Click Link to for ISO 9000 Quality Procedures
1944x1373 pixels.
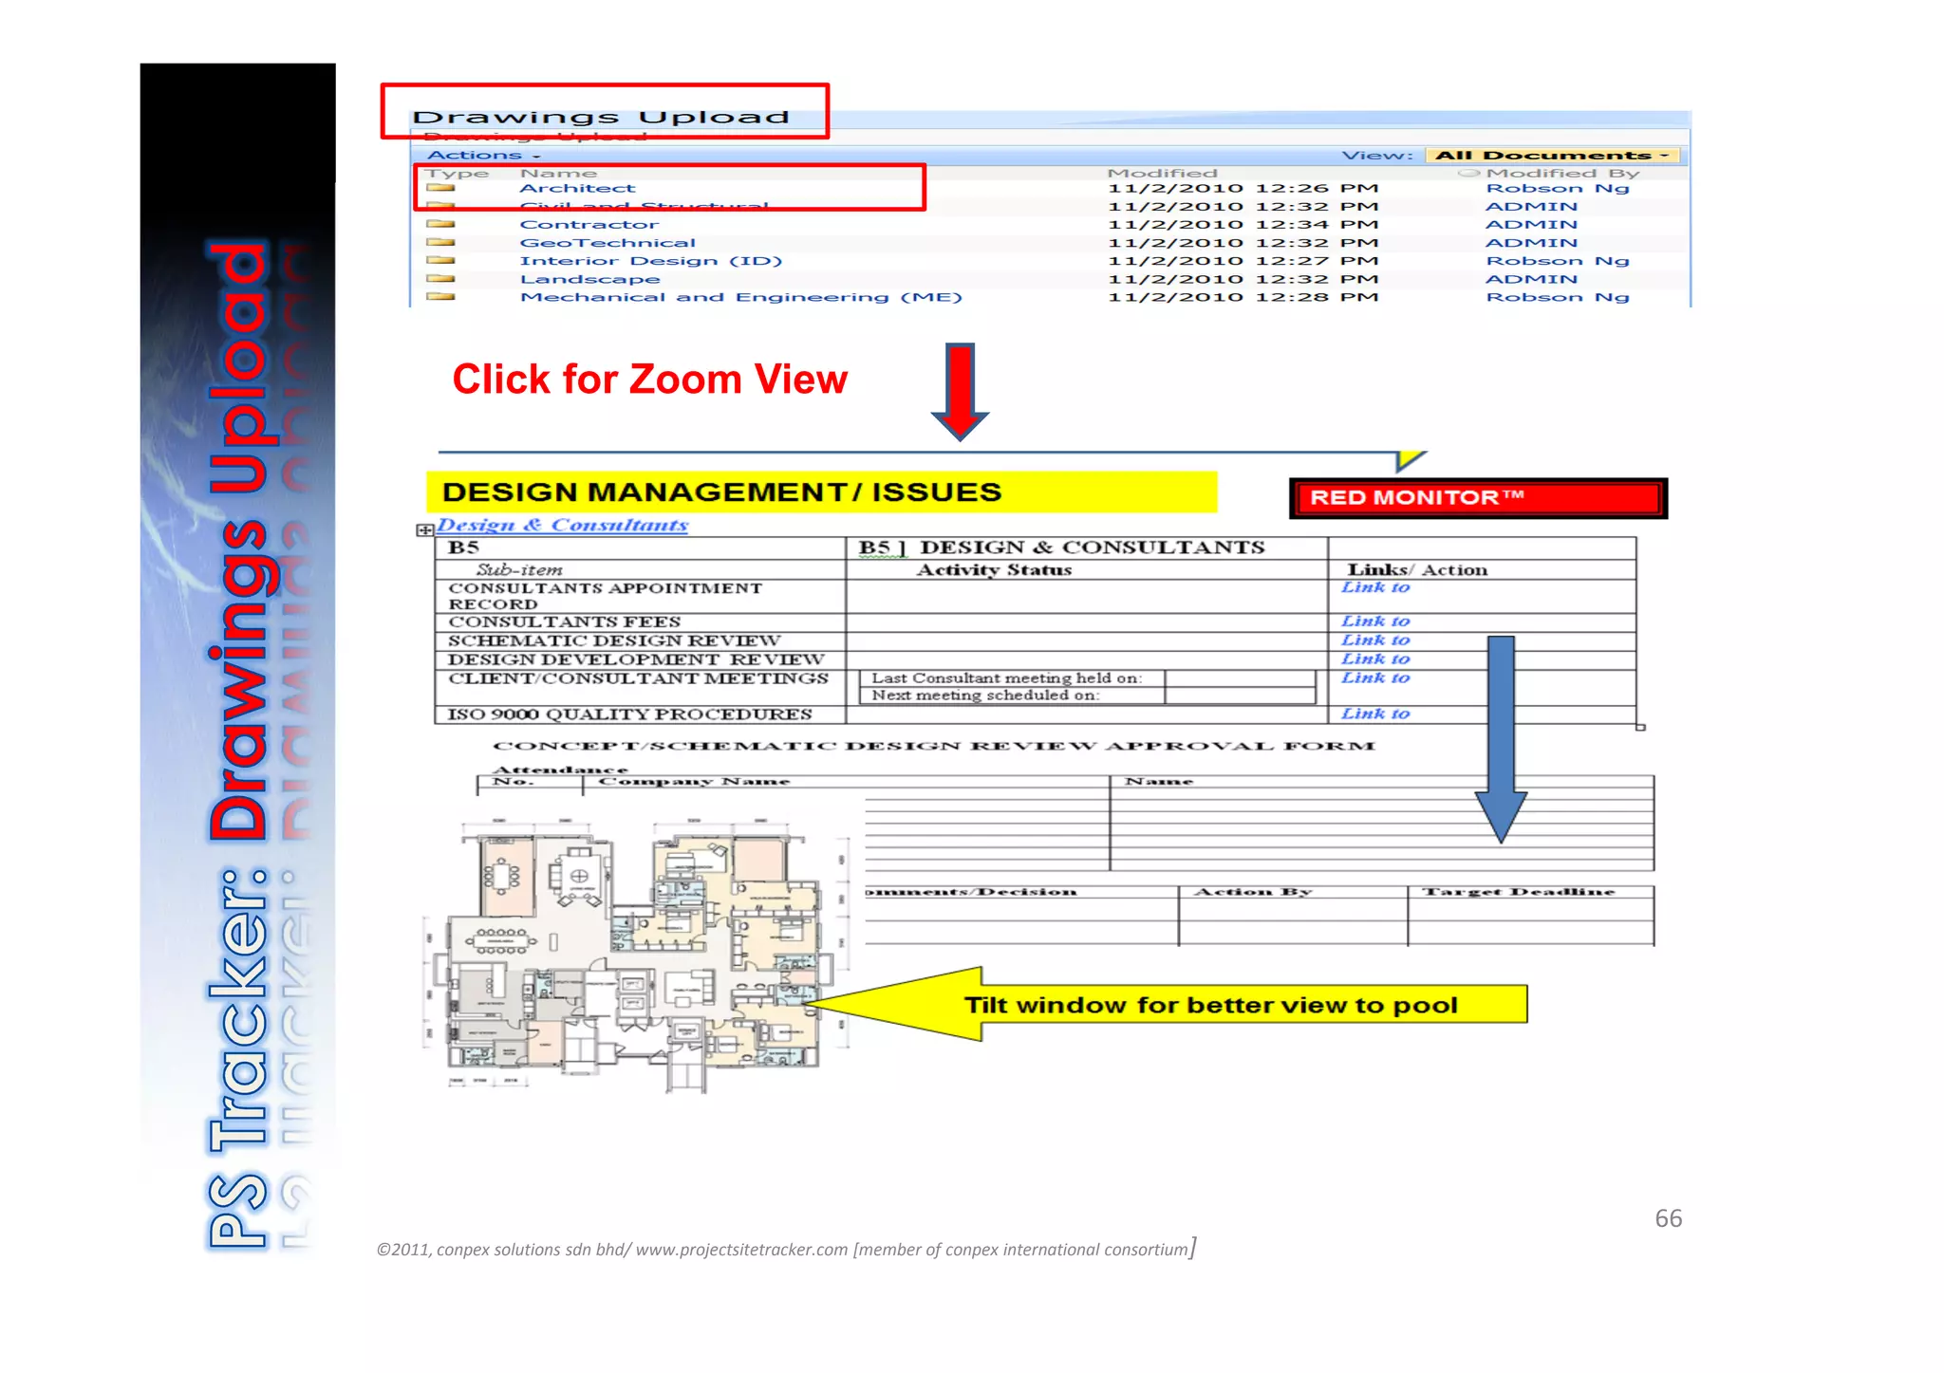[x=1375, y=714]
